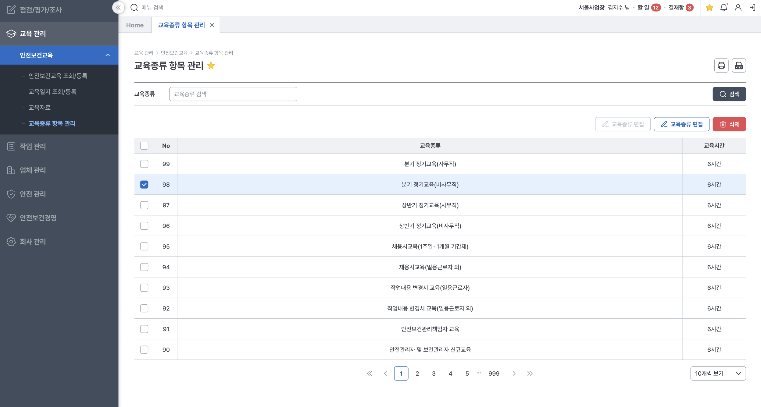Check the select-all header checkbox
Image resolution: width=761 pixels, height=407 pixels.
click(x=144, y=146)
